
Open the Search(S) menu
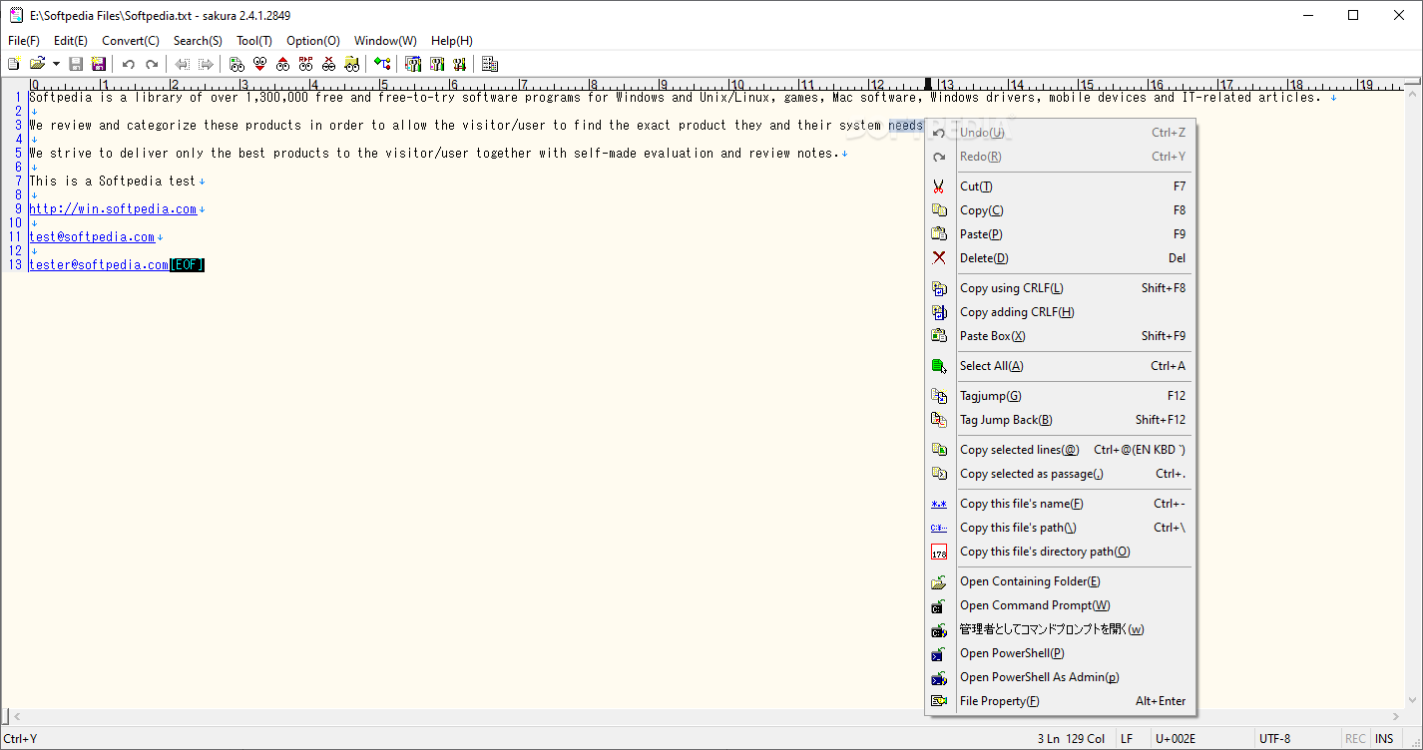198,41
